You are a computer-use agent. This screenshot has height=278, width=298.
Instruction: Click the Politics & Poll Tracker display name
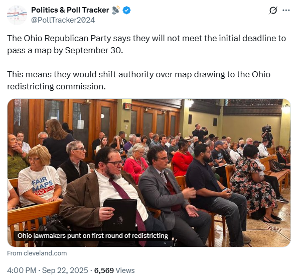coord(70,10)
